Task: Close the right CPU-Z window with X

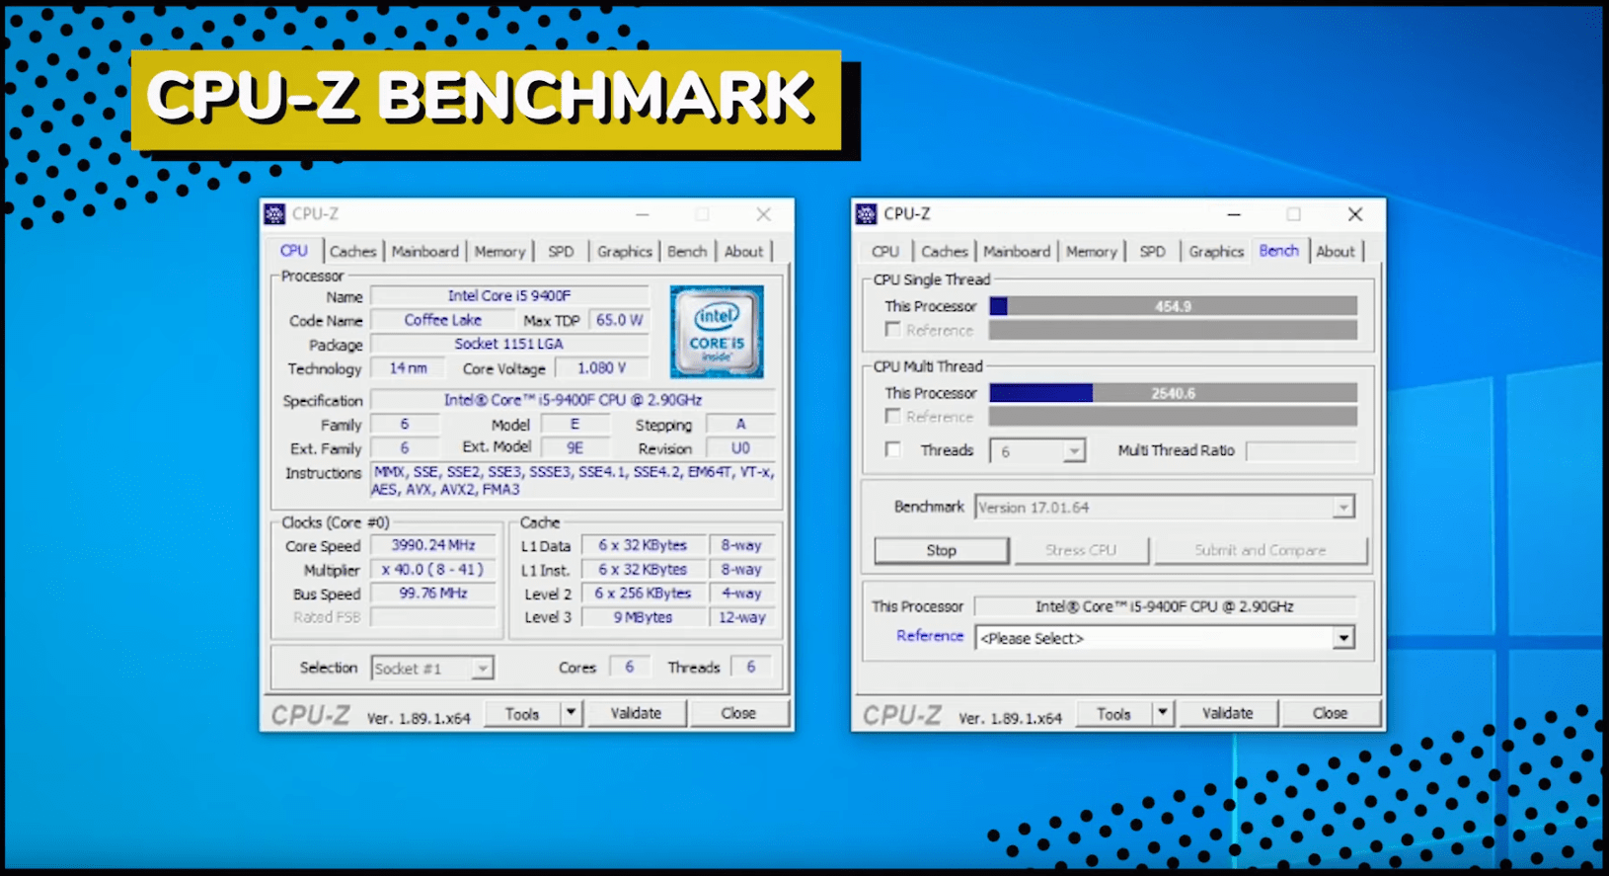Action: pos(1355,214)
